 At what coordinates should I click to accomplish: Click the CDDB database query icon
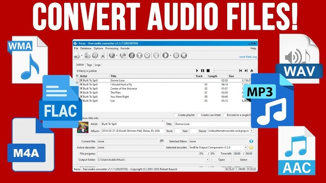(112, 55)
